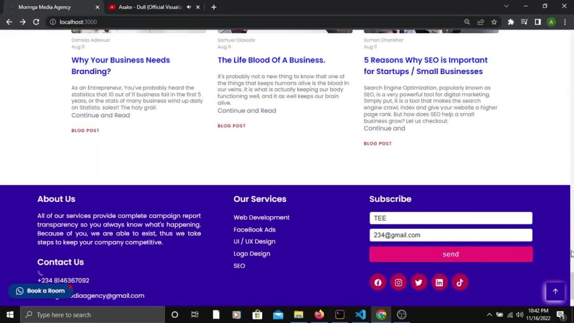The height and width of the screenshot is (323, 574).
Task: Open the volume control in system tray
Action: (519, 314)
